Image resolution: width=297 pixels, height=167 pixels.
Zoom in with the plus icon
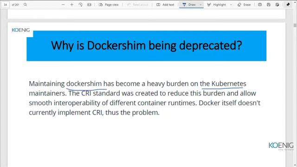click(x=72, y=5)
